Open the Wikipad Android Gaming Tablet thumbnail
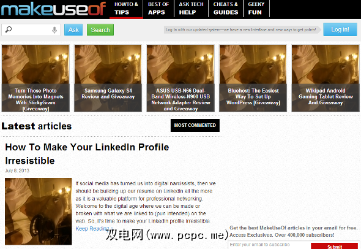Viewport: 361px width, 249px height. point(326,79)
